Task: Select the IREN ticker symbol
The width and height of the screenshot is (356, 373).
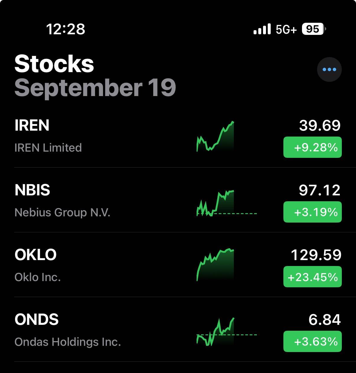Action: coord(32,125)
